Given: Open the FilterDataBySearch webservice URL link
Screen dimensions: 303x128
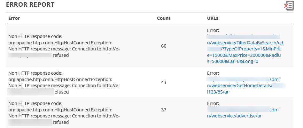Looking at the screenshot, I should point(245,49).
